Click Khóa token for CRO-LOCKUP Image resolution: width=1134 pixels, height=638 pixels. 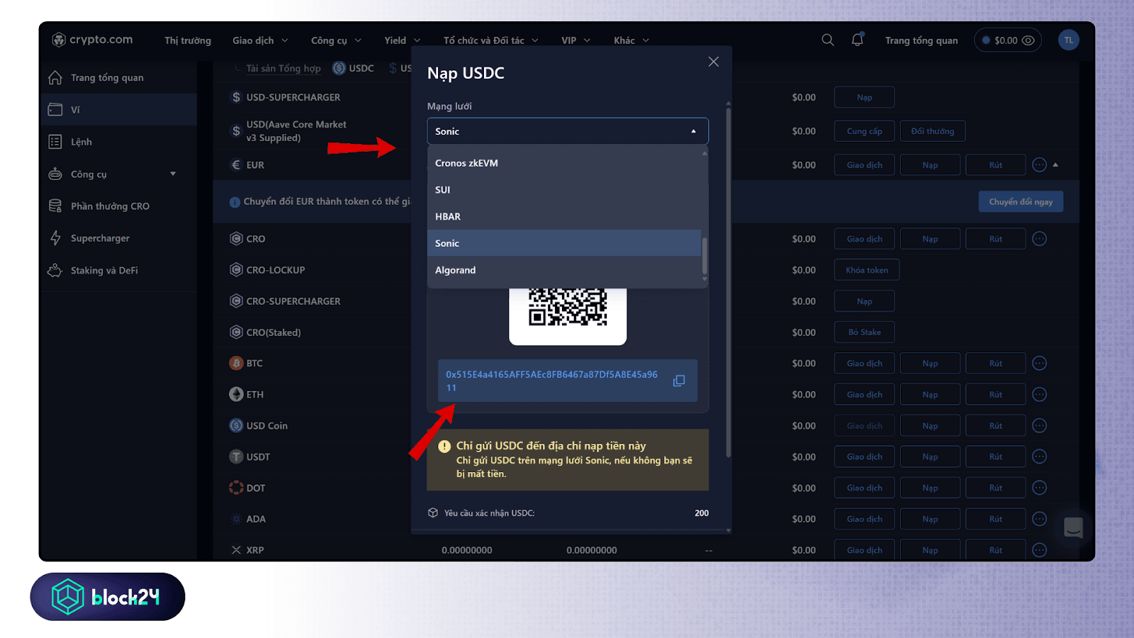coord(867,270)
